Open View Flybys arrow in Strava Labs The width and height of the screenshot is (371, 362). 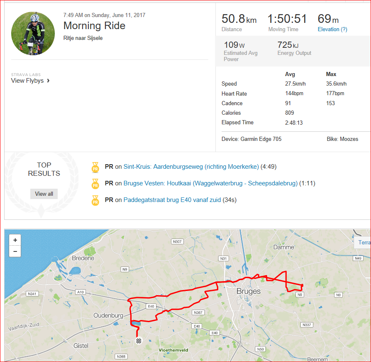[48, 81]
